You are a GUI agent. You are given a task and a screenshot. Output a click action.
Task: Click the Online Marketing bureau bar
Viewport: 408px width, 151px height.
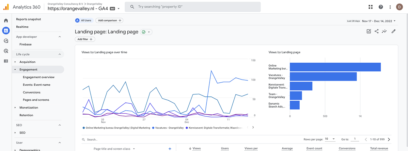coord(335,67)
